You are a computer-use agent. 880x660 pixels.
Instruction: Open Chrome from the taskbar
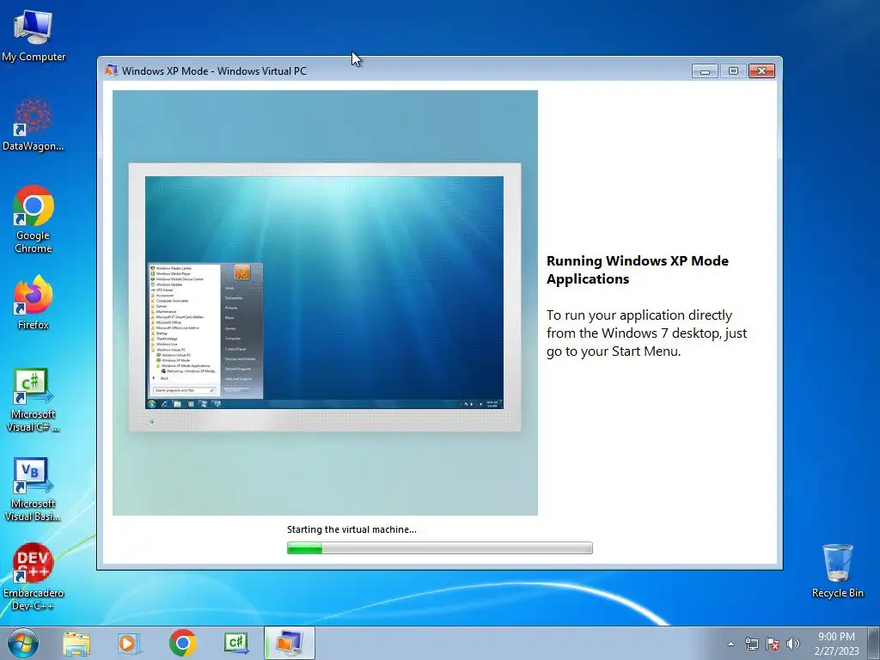point(182,644)
